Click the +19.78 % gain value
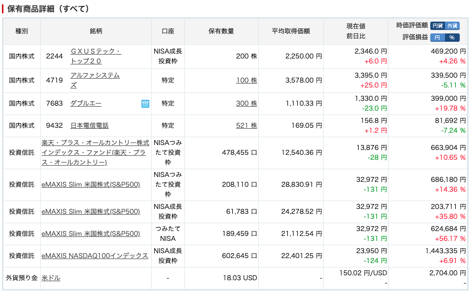472x292 pixels. (450, 108)
